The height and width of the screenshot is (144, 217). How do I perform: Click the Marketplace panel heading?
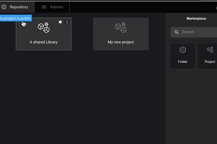pos(196,18)
